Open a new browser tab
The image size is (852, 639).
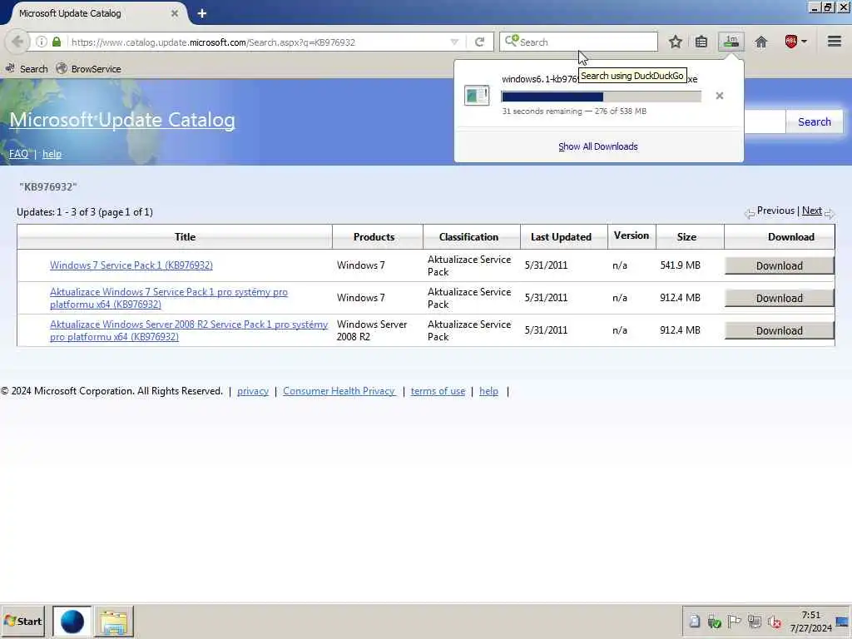pos(201,13)
